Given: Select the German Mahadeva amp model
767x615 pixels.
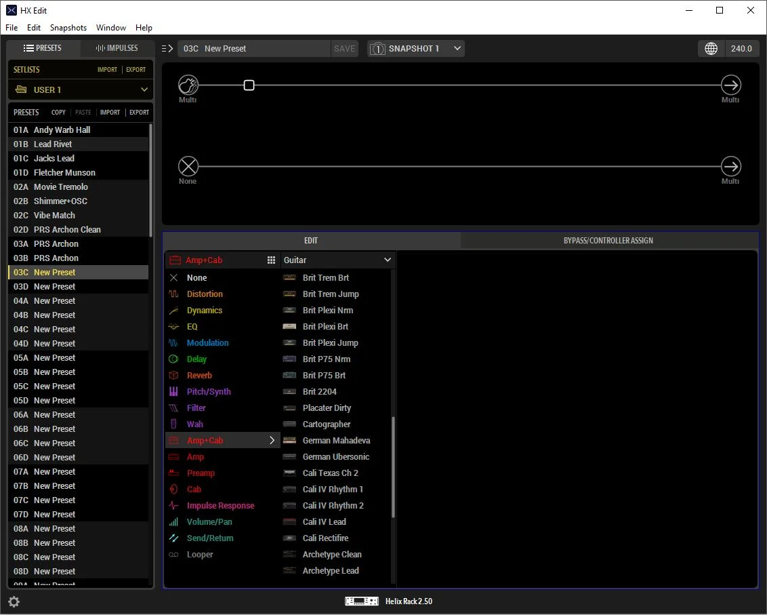Looking at the screenshot, I should point(336,441).
